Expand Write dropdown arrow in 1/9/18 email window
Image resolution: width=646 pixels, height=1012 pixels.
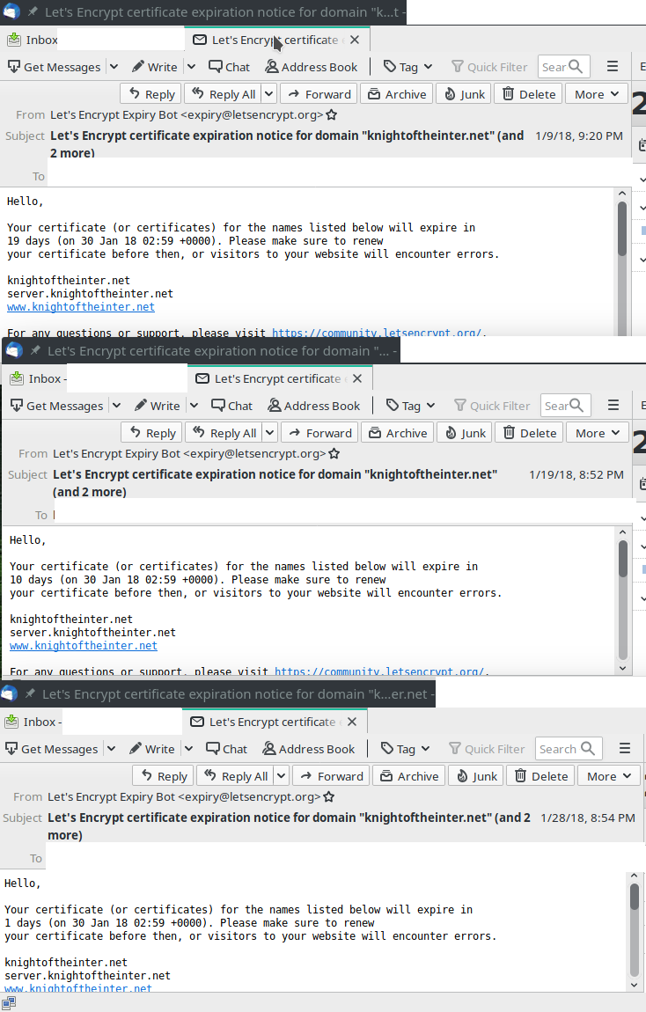pyautogui.click(x=192, y=67)
